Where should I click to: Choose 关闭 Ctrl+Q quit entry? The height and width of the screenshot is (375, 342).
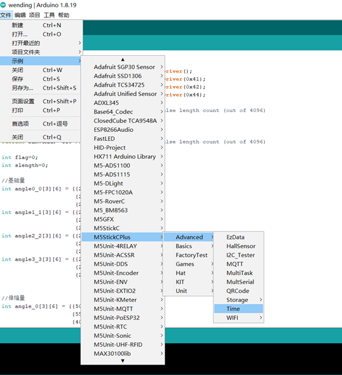tap(41, 137)
